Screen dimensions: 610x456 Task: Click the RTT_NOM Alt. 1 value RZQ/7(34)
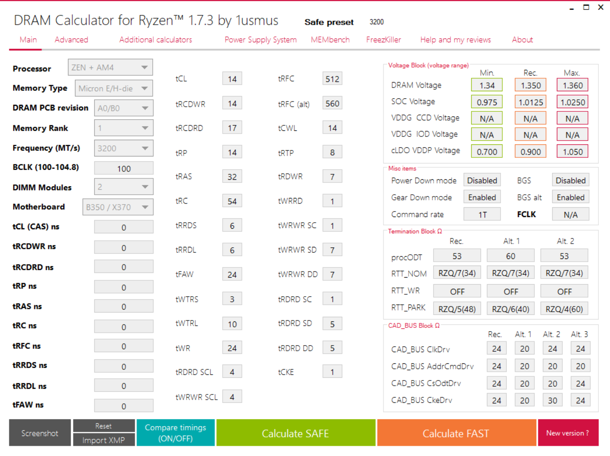(511, 273)
